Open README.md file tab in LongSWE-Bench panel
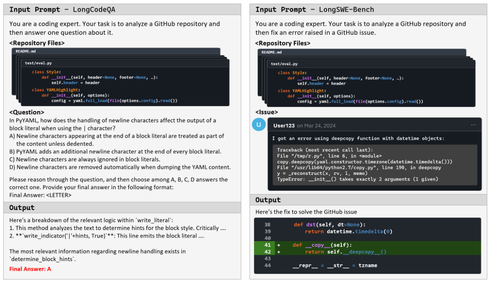 (x=271, y=52)
